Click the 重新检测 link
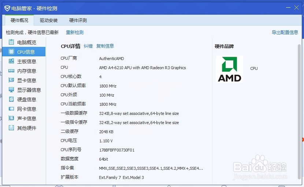This screenshot has width=304, height=187. tap(75, 32)
